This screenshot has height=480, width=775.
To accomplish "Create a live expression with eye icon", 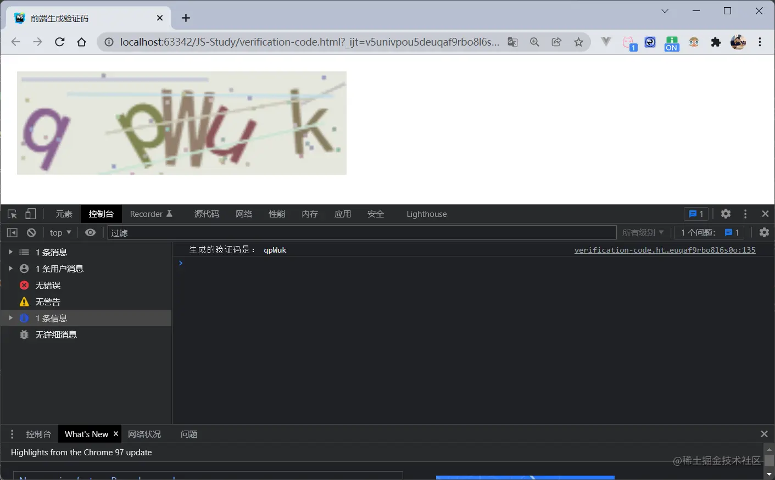I will [x=91, y=233].
